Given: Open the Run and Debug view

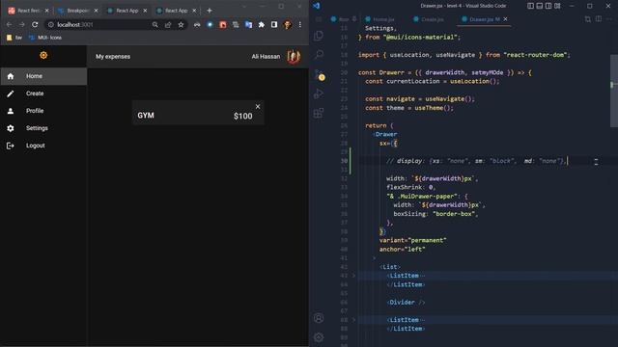Looking at the screenshot, I should [319, 93].
